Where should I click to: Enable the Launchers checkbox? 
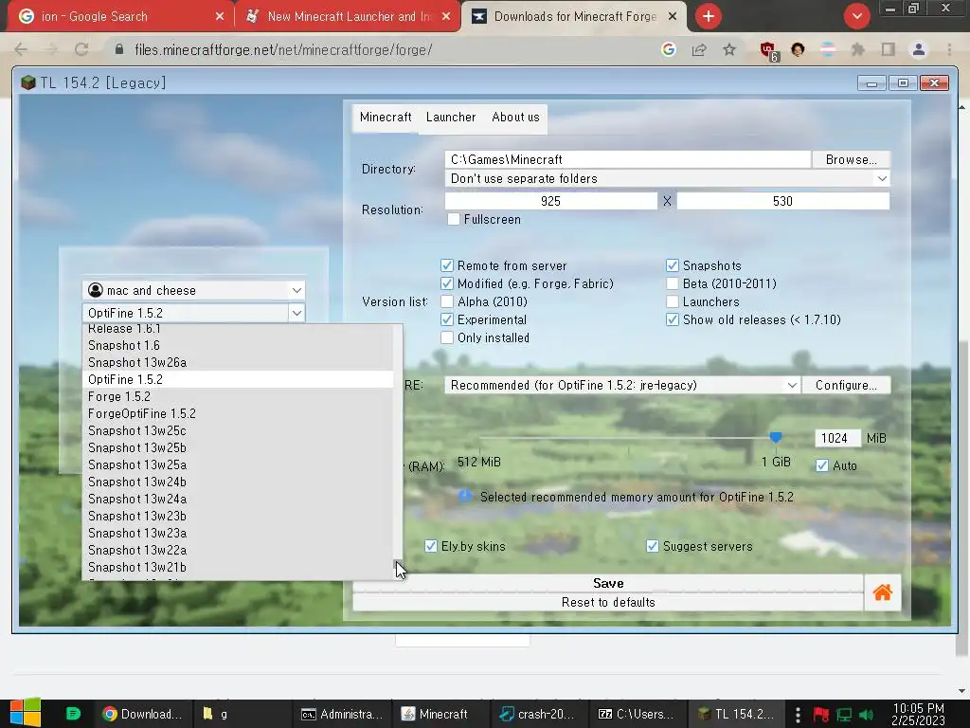(x=673, y=301)
